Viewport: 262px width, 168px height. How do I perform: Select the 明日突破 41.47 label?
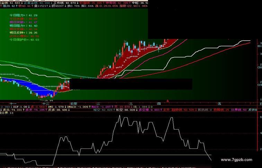coord(24,22)
